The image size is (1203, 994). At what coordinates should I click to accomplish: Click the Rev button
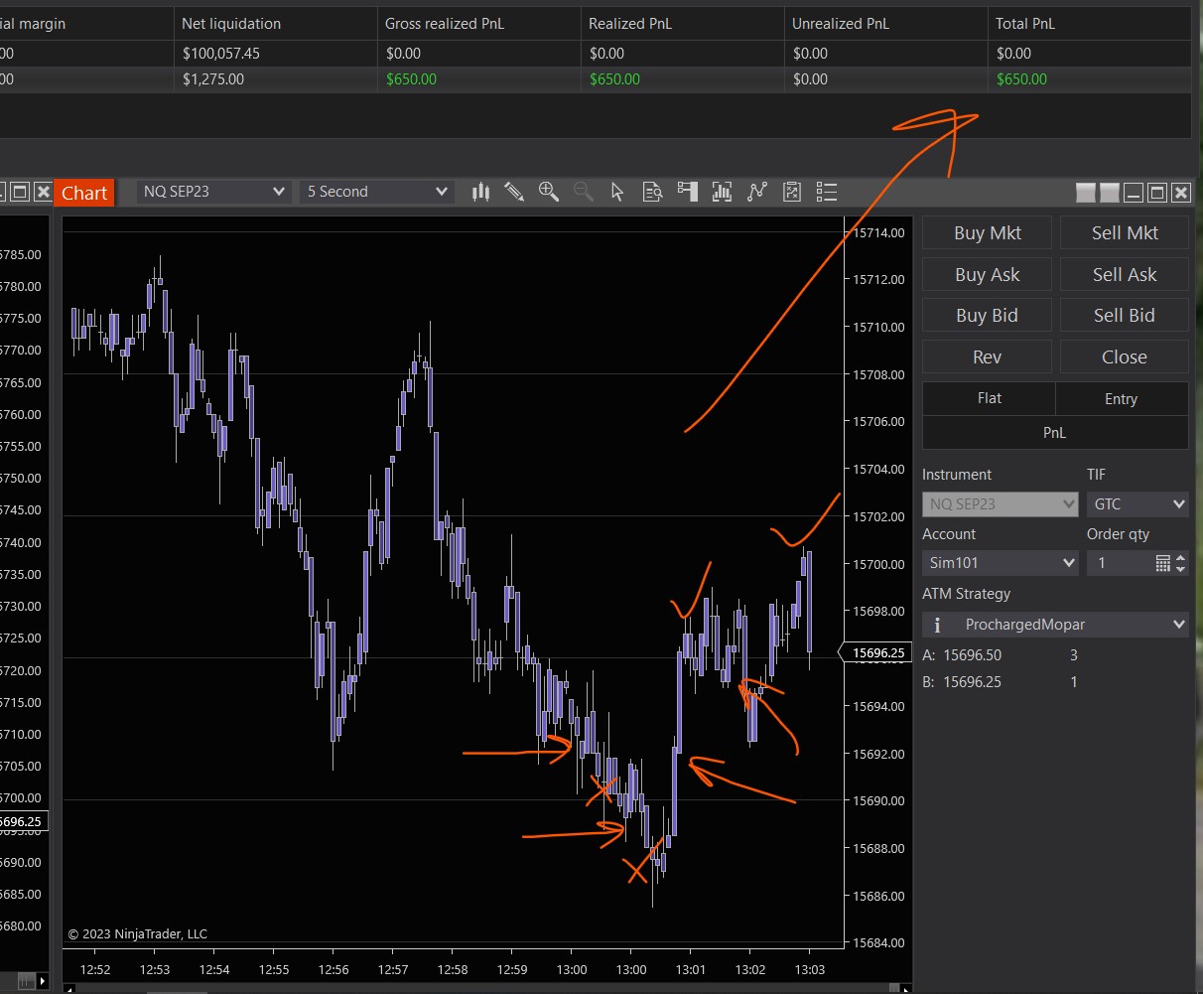(988, 356)
